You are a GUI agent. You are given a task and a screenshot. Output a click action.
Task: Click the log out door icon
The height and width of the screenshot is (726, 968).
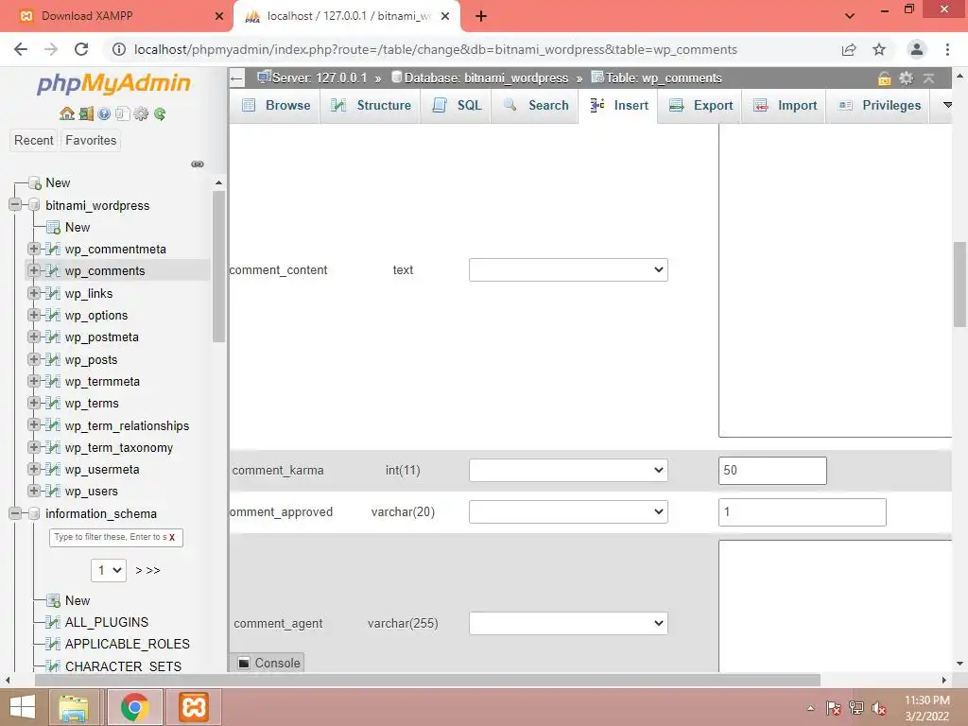pyautogui.click(x=86, y=113)
